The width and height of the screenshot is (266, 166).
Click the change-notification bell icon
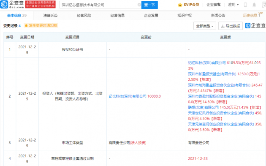[26, 25]
